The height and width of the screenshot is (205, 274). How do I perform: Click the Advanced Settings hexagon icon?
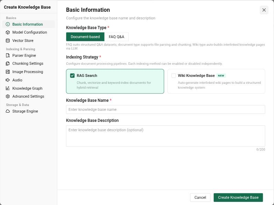tap(8, 96)
